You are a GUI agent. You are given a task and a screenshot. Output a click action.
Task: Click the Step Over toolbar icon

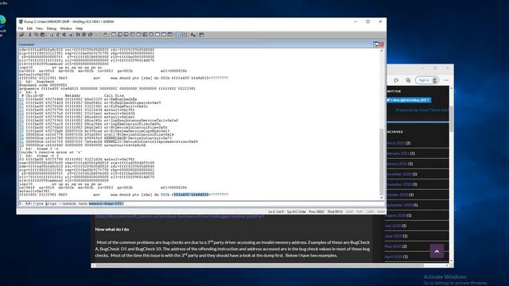pos(84,35)
